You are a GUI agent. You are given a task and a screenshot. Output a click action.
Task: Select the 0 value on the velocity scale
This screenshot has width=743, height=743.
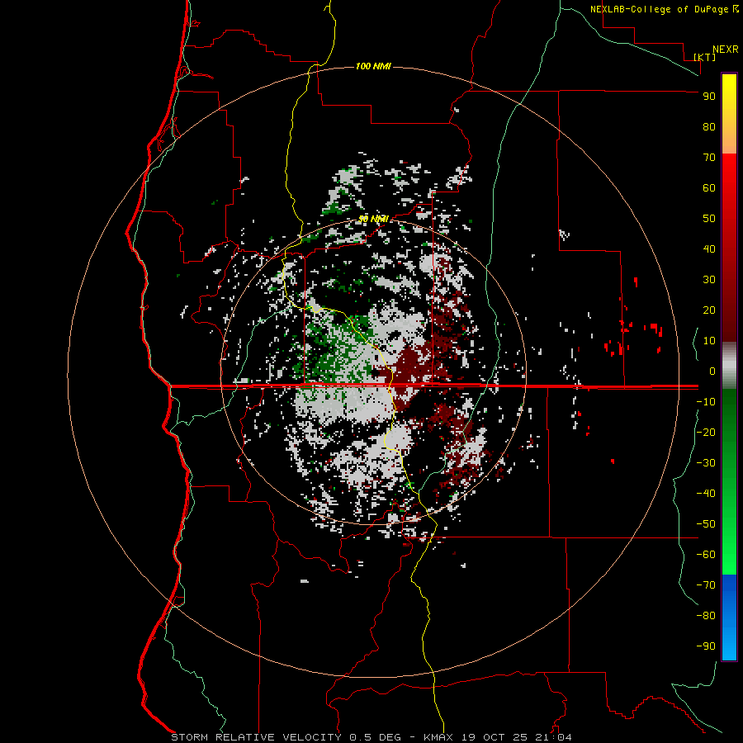click(712, 371)
